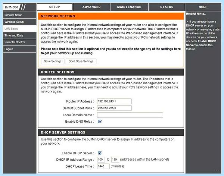Toggle the Enable DHCP Server checkbox
This screenshot has height=176, width=224.
(100, 153)
